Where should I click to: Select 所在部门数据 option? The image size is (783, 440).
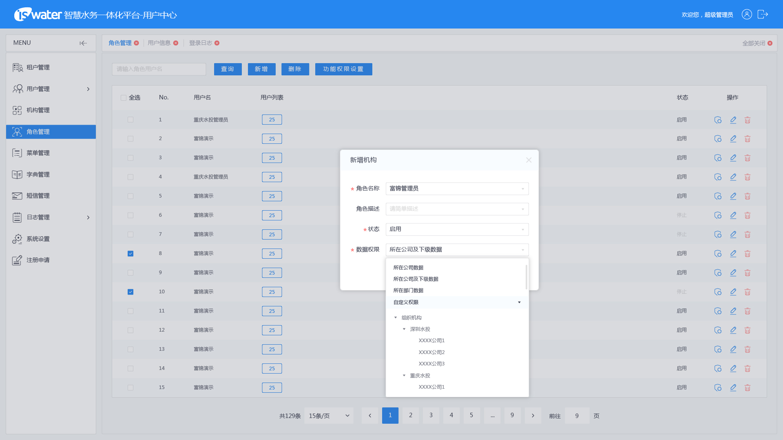click(x=408, y=290)
